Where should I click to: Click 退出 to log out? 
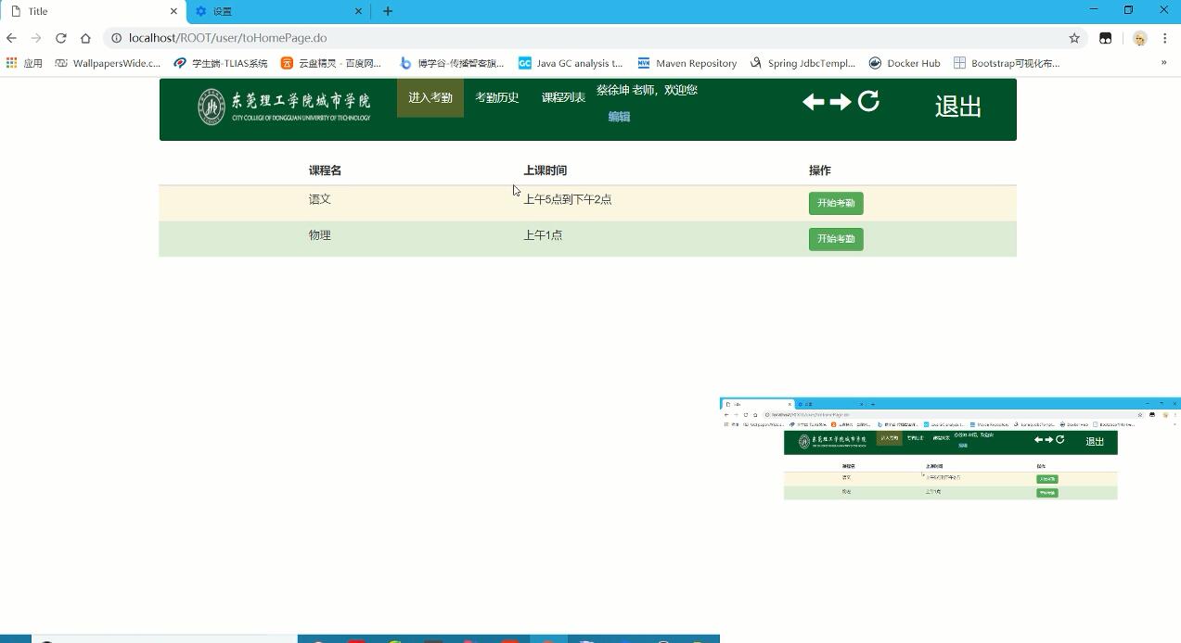click(958, 107)
